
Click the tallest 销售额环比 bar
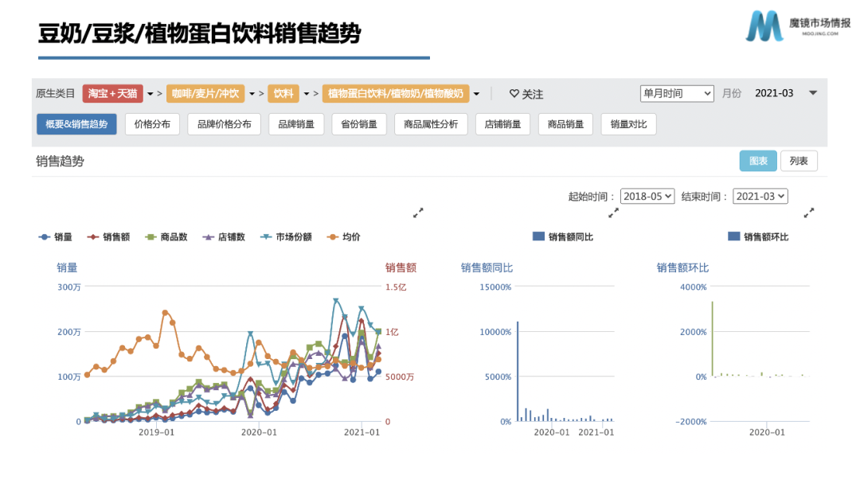pyautogui.click(x=713, y=339)
